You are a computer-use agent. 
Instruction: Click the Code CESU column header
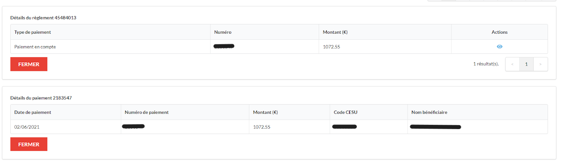point(346,112)
